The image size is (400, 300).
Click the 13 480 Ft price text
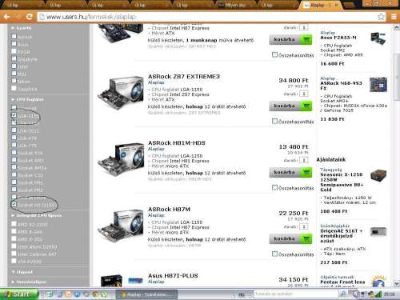pyautogui.click(x=294, y=146)
